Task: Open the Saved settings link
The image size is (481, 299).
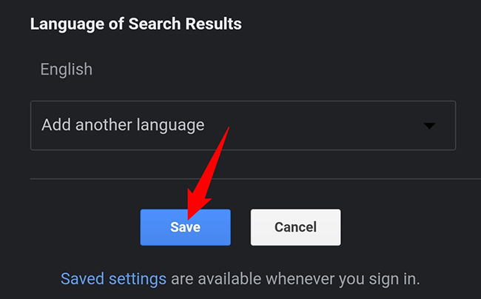Action: click(x=113, y=279)
